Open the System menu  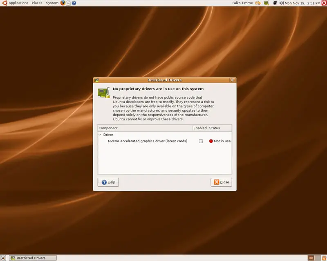(52, 3)
